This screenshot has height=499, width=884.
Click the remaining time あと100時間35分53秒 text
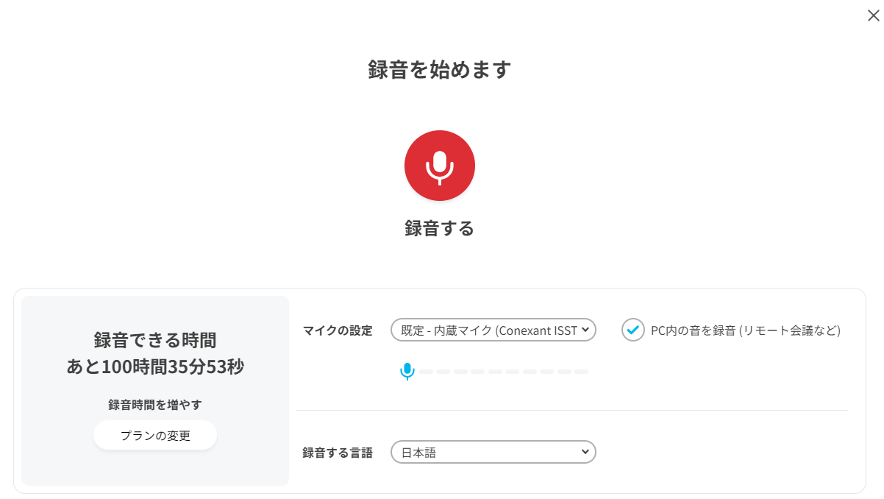click(155, 366)
